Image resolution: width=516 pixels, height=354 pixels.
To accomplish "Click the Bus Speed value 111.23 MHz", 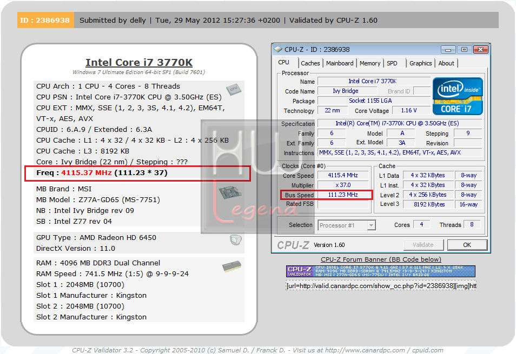I will 343,195.
